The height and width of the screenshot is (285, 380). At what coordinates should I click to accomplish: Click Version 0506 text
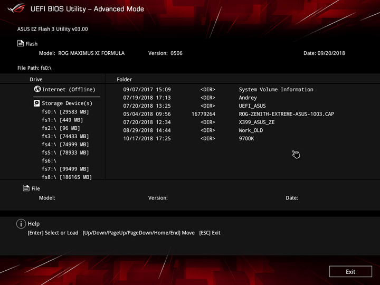[x=165, y=53]
